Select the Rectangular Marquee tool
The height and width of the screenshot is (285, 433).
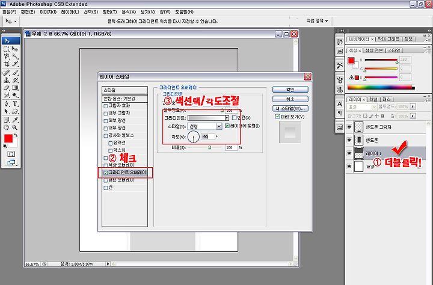7,49
